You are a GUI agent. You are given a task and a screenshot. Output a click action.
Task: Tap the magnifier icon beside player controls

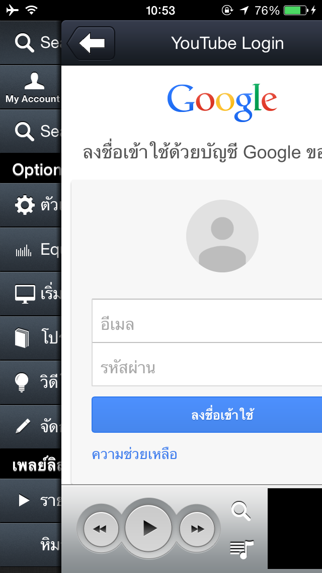241,511
